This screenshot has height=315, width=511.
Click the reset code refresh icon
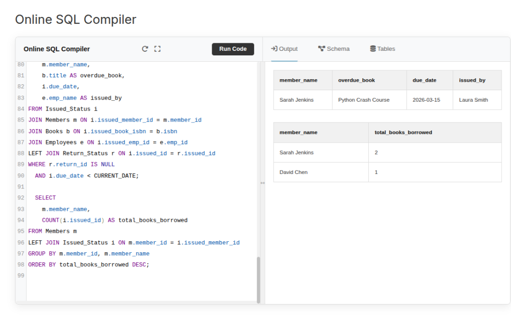click(x=145, y=49)
